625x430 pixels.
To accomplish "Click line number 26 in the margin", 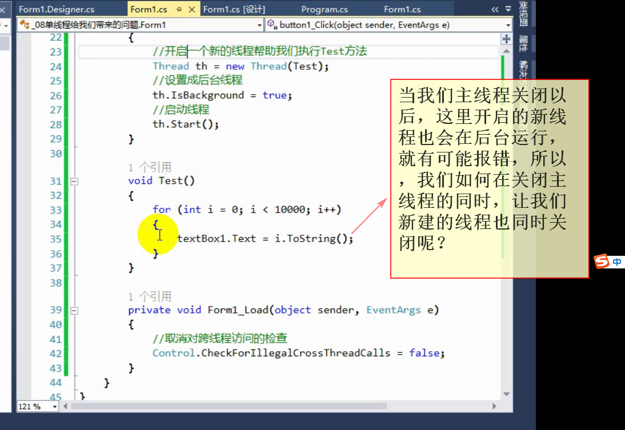I will [x=56, y=95].
